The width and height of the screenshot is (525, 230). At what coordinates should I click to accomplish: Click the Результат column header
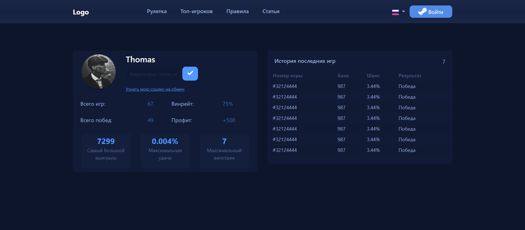[x=410, y=76]
